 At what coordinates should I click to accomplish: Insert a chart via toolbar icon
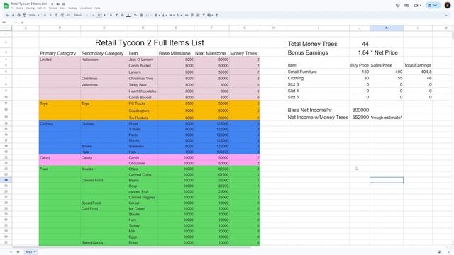[198, 15]
